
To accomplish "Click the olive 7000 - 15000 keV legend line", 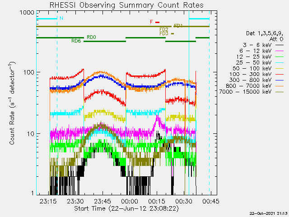I will 280,92.
